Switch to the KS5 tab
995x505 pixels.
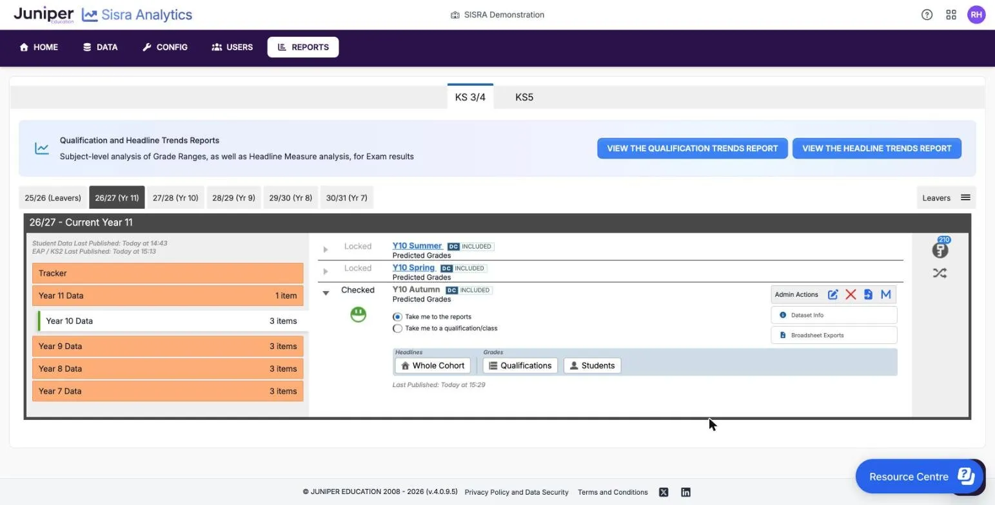[524, 97]
